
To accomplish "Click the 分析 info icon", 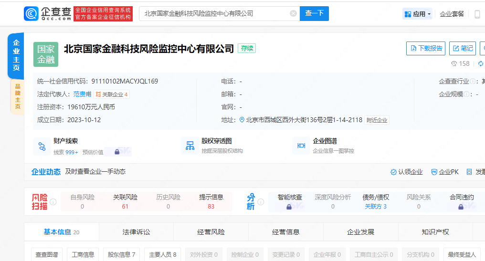I will pos(261,202).
